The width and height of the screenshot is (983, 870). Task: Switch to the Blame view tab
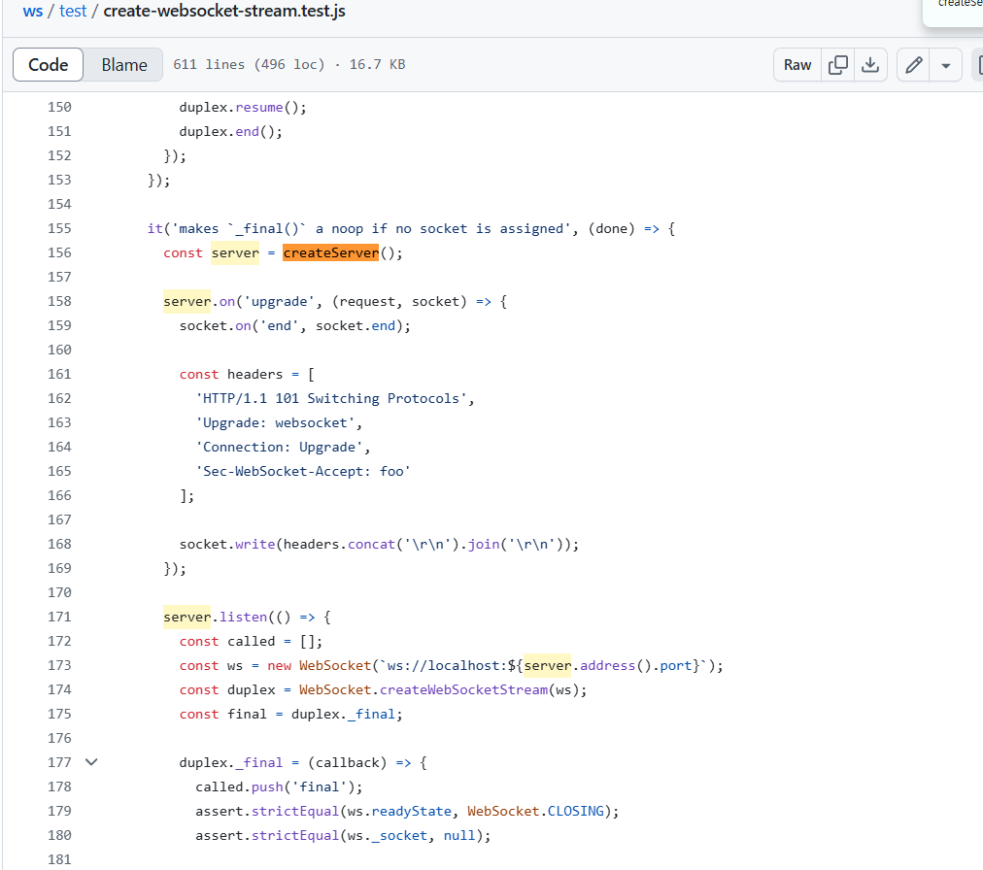point(124,64)
